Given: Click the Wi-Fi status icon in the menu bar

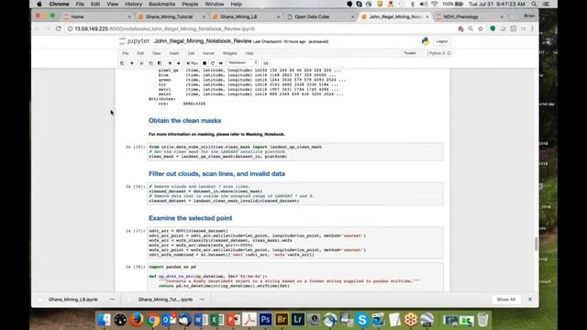Looking at the screenshot, I should (435, 4).
